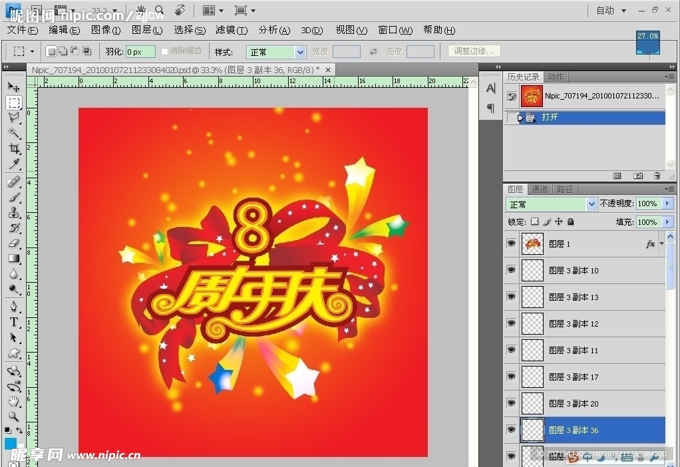Click the history snapshot thumbnail

tap(532, 96)
